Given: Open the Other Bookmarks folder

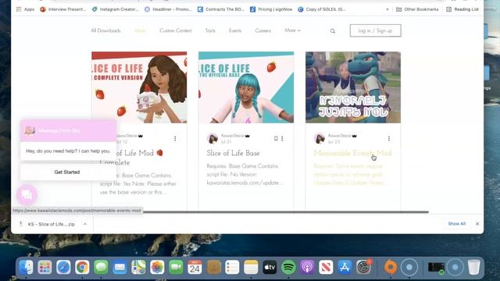Looking at the screenshot, I should 417,9.
